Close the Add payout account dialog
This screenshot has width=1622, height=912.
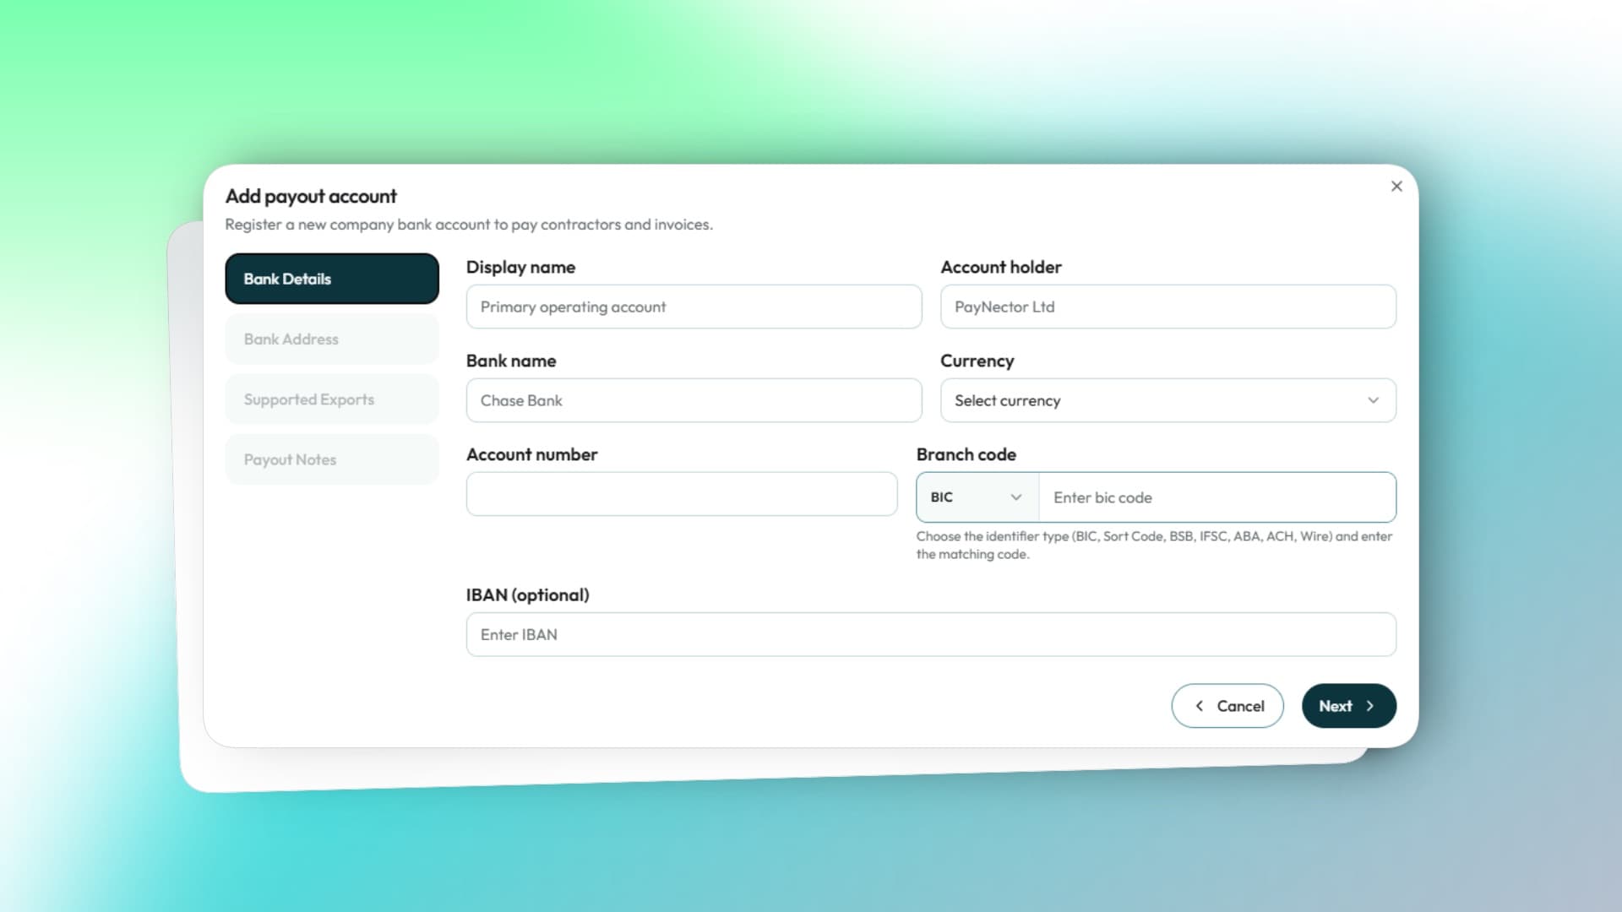pyautogui.click(x=1396, y=187)
